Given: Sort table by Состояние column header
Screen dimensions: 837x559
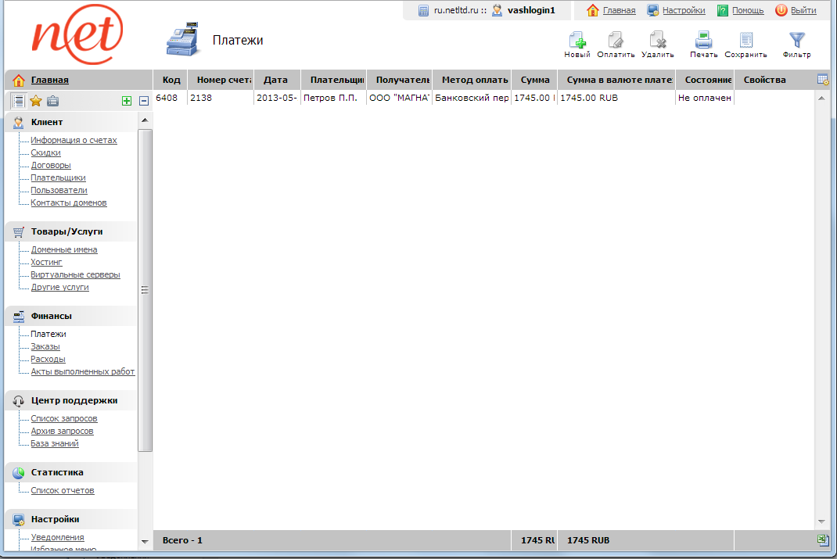Looking at the screenshot, I should [x=705, y=80].
